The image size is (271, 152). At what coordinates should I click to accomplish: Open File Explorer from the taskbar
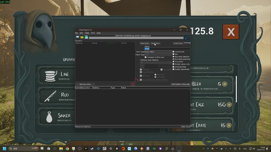61,149
